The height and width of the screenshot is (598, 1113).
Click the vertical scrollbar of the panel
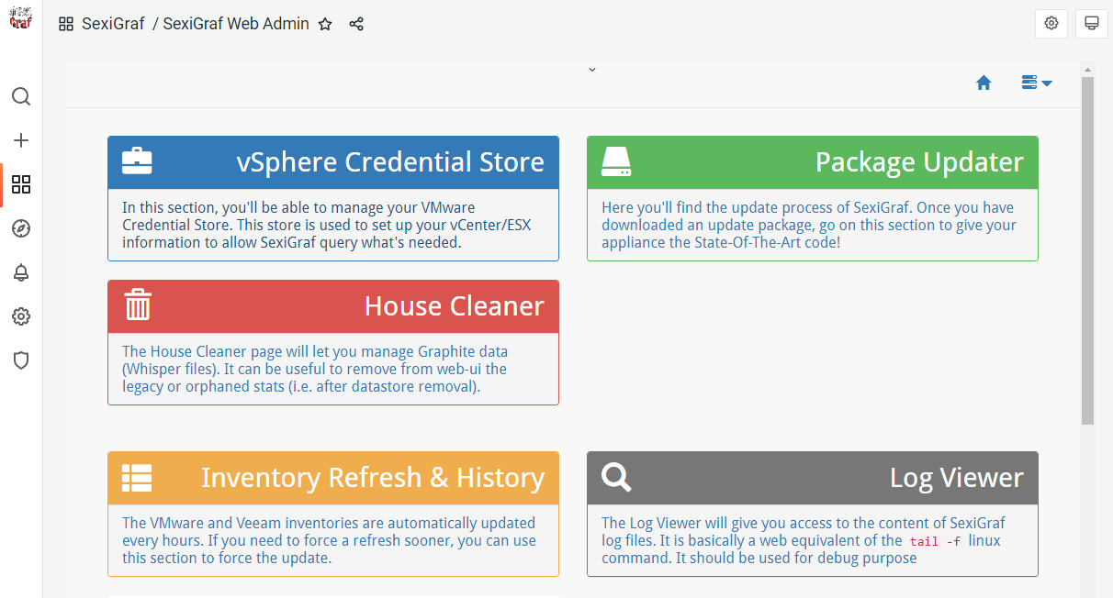point(1087,250)
